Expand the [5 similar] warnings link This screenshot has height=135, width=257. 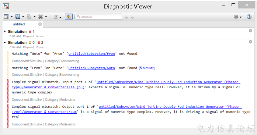click(x=147, y=68)
